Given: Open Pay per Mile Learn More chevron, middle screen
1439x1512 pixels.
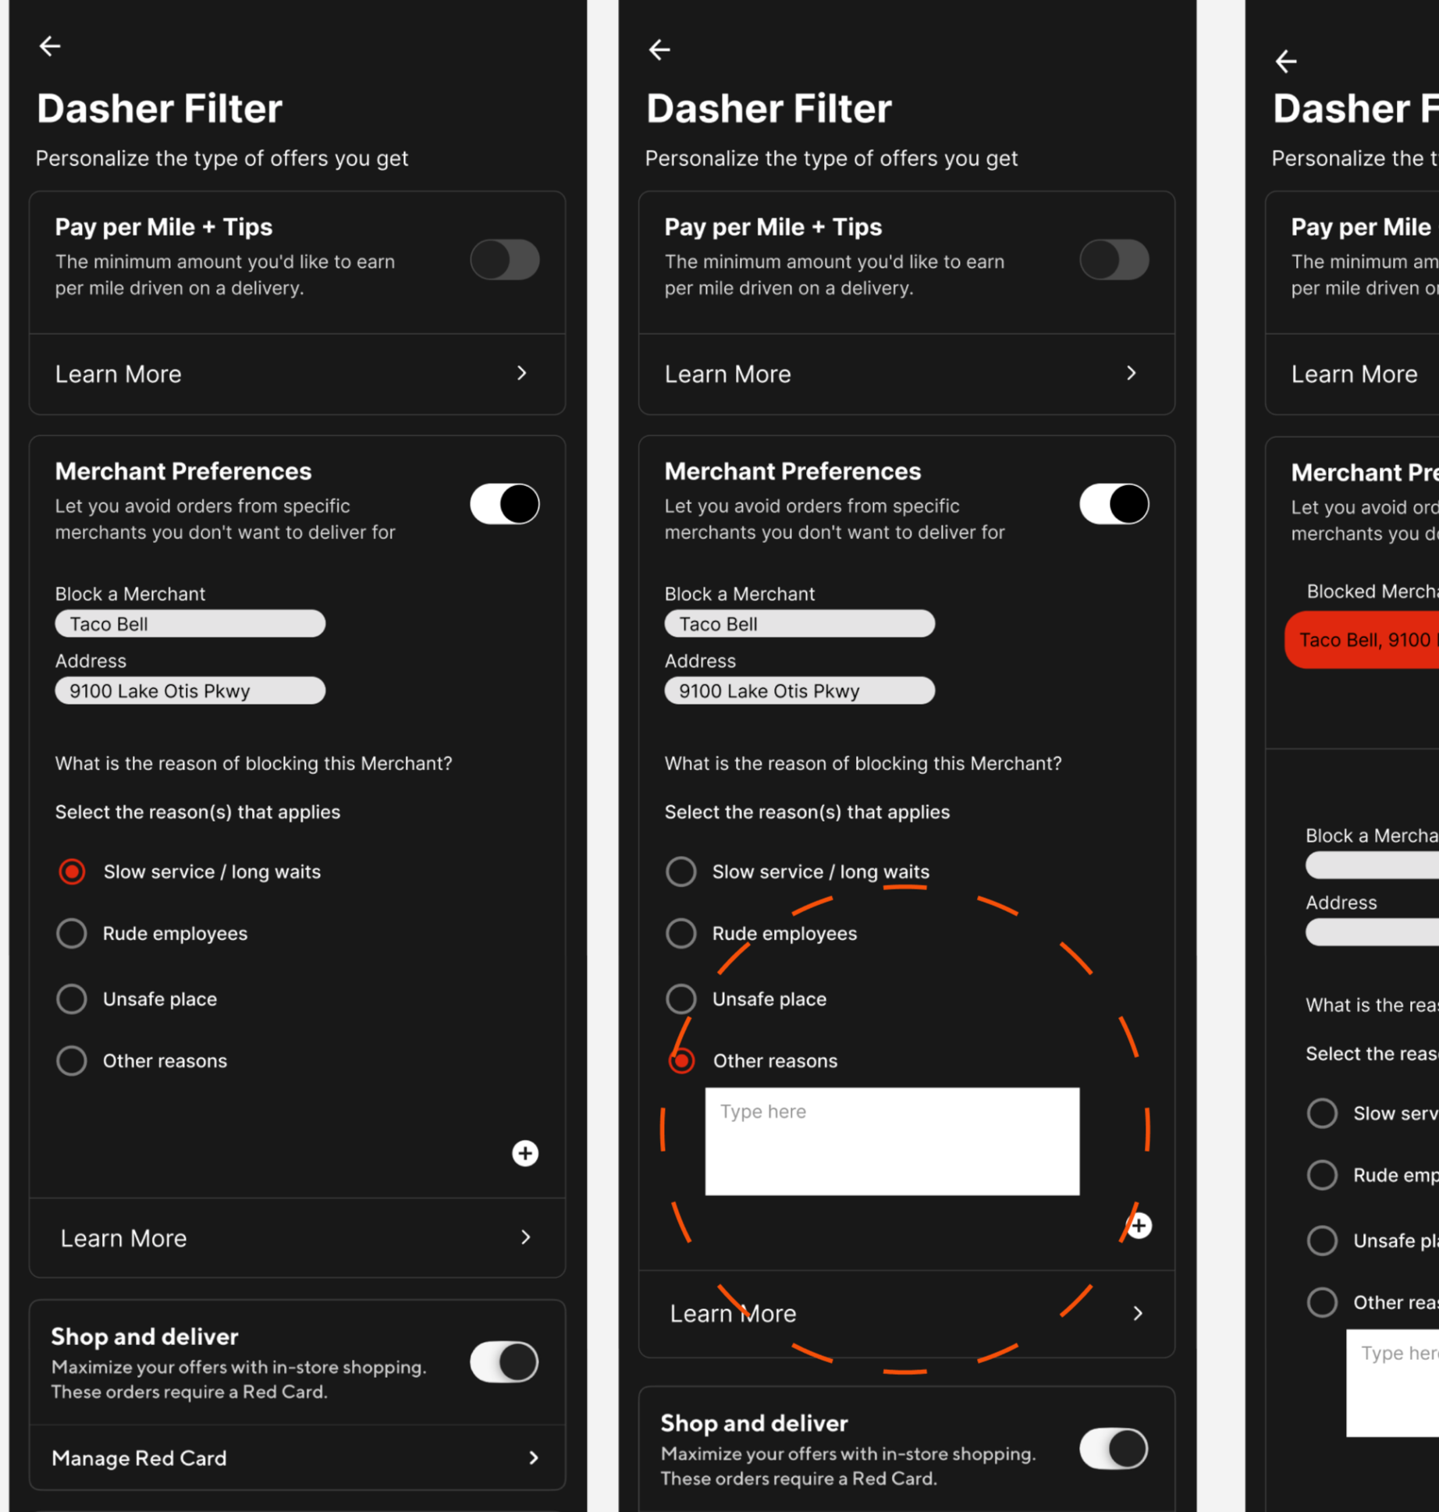Looking at the screenshot, I should (1132, 373).
